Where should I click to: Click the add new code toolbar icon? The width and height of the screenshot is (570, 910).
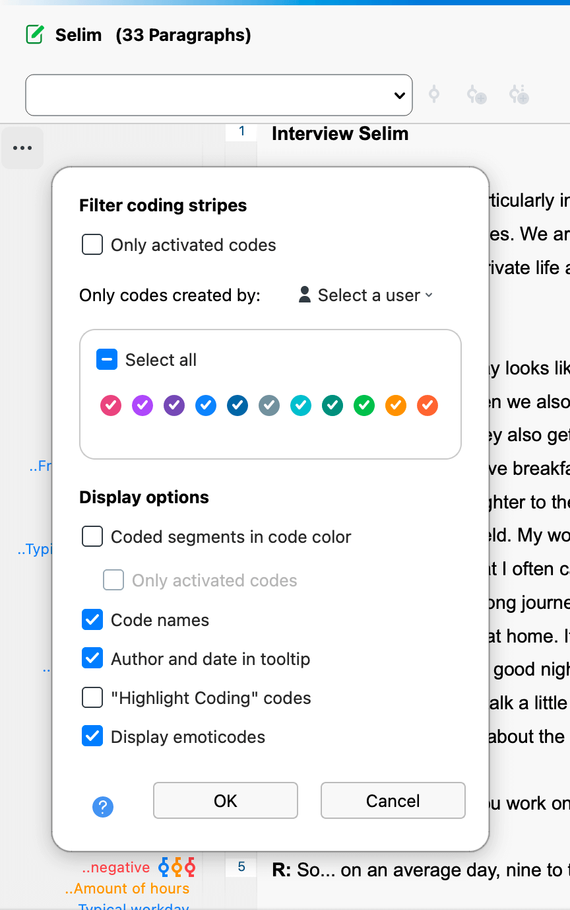point(476,95)
